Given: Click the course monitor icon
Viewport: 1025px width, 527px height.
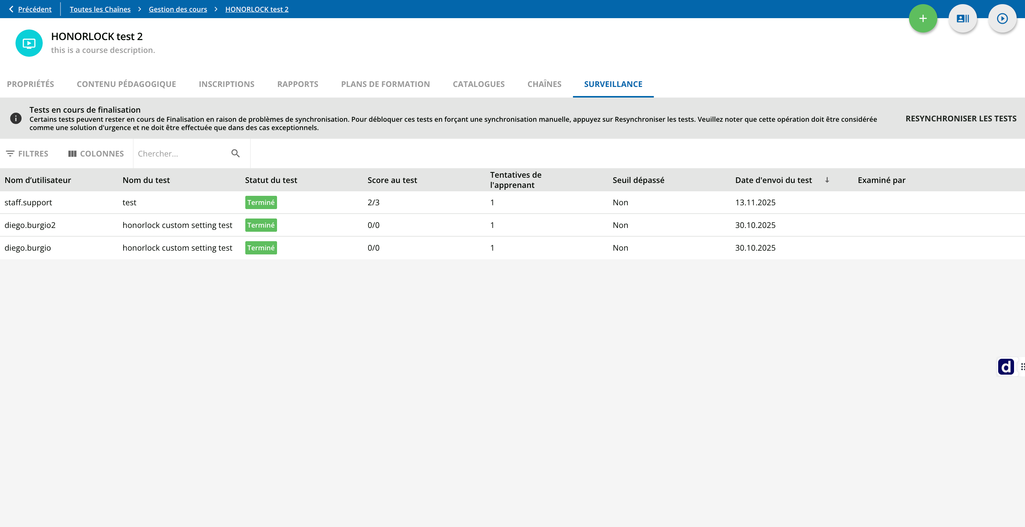Looking at the screenshot, I should [29, 43].
